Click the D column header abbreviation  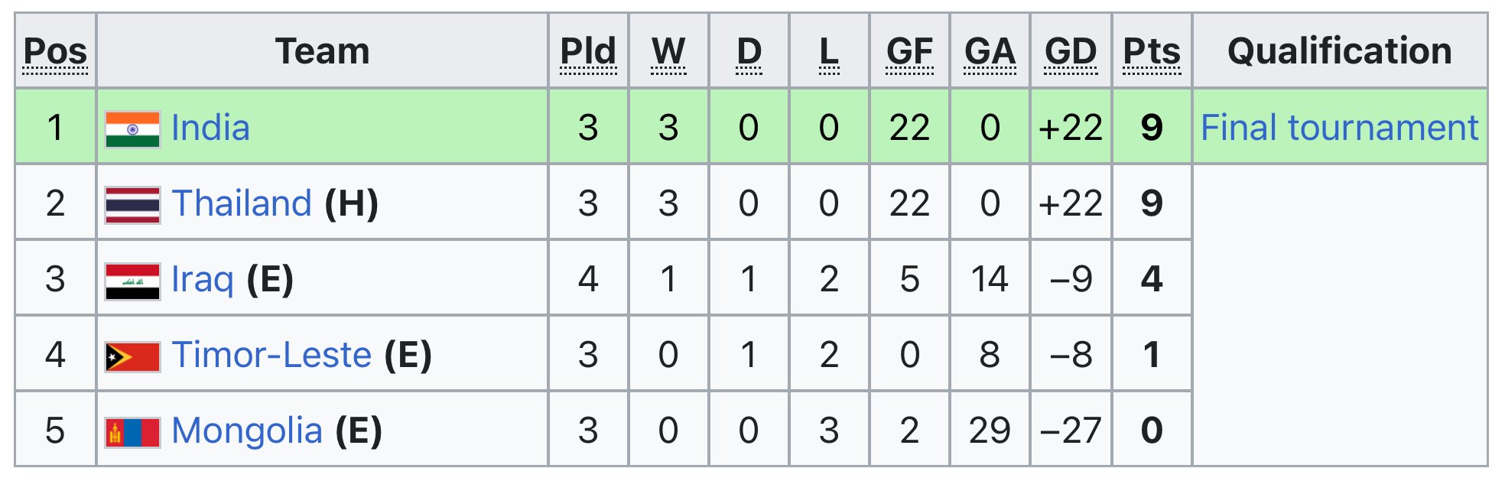[749, 52]
